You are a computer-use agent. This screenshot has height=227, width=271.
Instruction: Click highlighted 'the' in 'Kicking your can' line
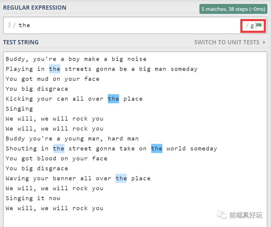(113, 99)
